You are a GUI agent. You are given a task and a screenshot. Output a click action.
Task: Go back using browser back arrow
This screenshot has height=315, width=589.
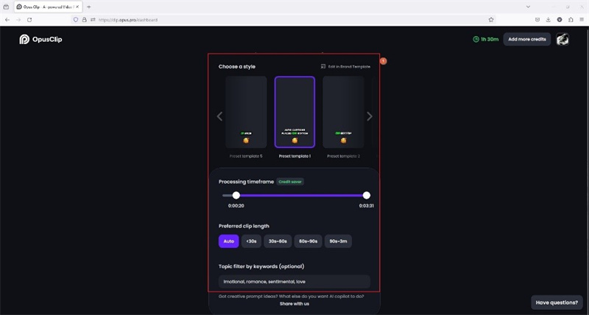(7, 20)
